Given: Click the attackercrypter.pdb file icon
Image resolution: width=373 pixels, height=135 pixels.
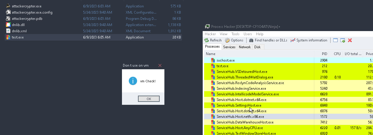Looking at the screenshot, I should click(8, 19).
